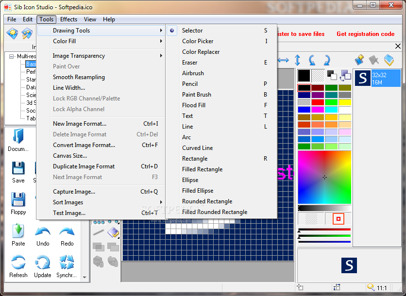
Task: Click the Redo arrow icon
Action: click(x=67, y=231)
